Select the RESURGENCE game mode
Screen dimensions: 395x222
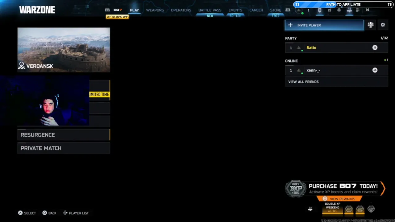point(64,135)
